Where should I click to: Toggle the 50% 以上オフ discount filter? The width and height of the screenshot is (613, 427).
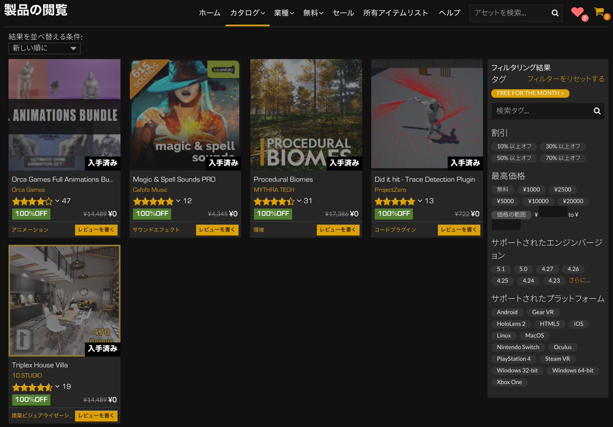click(514, 158)
